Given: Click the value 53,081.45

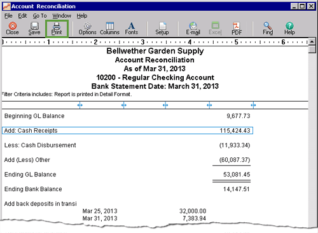Looking at the screenshot, I should [237, 175].
